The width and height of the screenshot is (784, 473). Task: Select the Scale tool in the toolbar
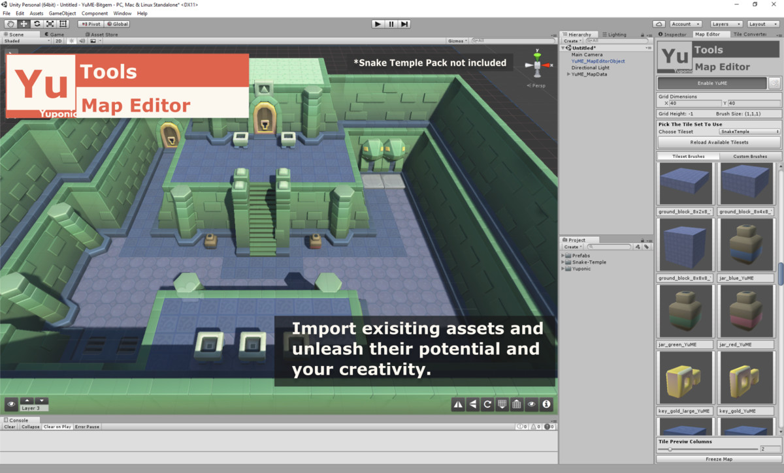[x=50, y=24]
